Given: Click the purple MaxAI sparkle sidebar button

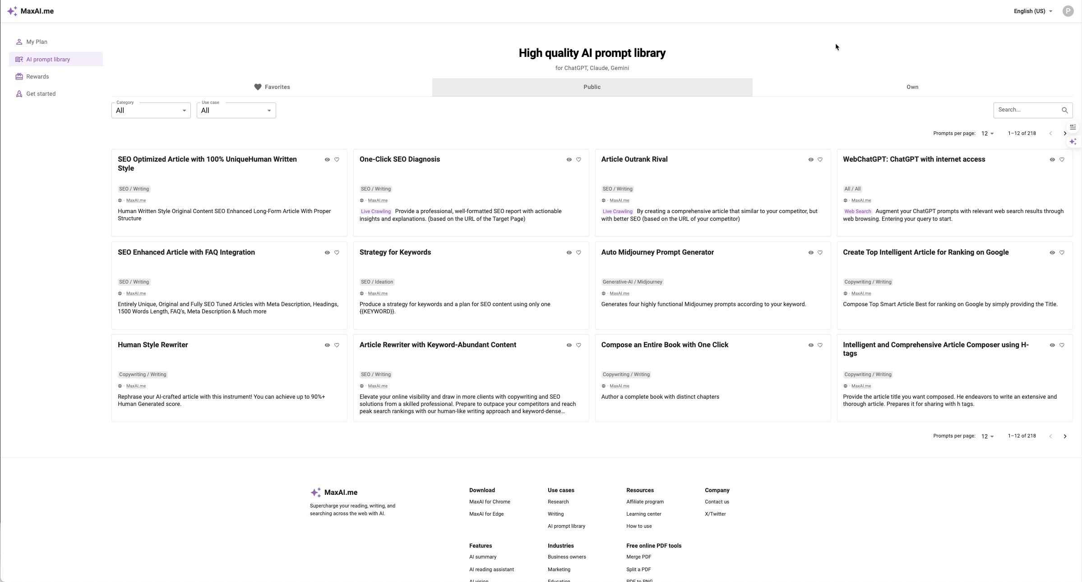Looking at the screenshot, I should coord(1073,142).
